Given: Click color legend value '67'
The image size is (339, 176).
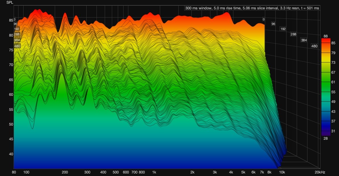Looking at the screenshot, I should pyautogui.click(x=333, y=73).
